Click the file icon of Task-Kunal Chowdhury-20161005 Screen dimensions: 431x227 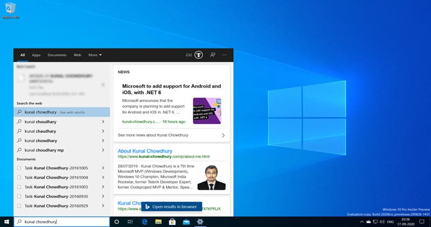pos(19,168)
